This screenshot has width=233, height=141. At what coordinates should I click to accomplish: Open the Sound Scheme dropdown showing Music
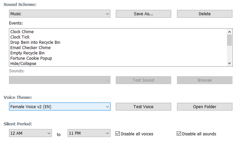click(60, 14)
